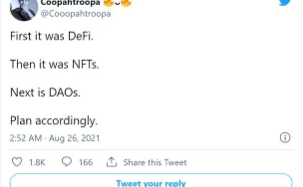Screen dimensions: 303x187
Task: Open the 2:52 AM timestamp link
Action: tap(26, 138)
